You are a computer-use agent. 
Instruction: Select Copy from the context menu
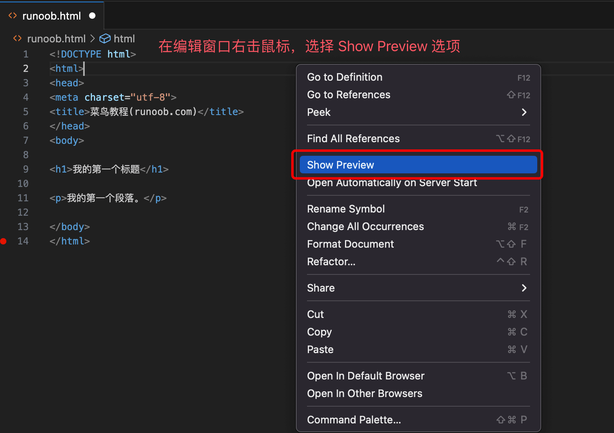(319, 332)
